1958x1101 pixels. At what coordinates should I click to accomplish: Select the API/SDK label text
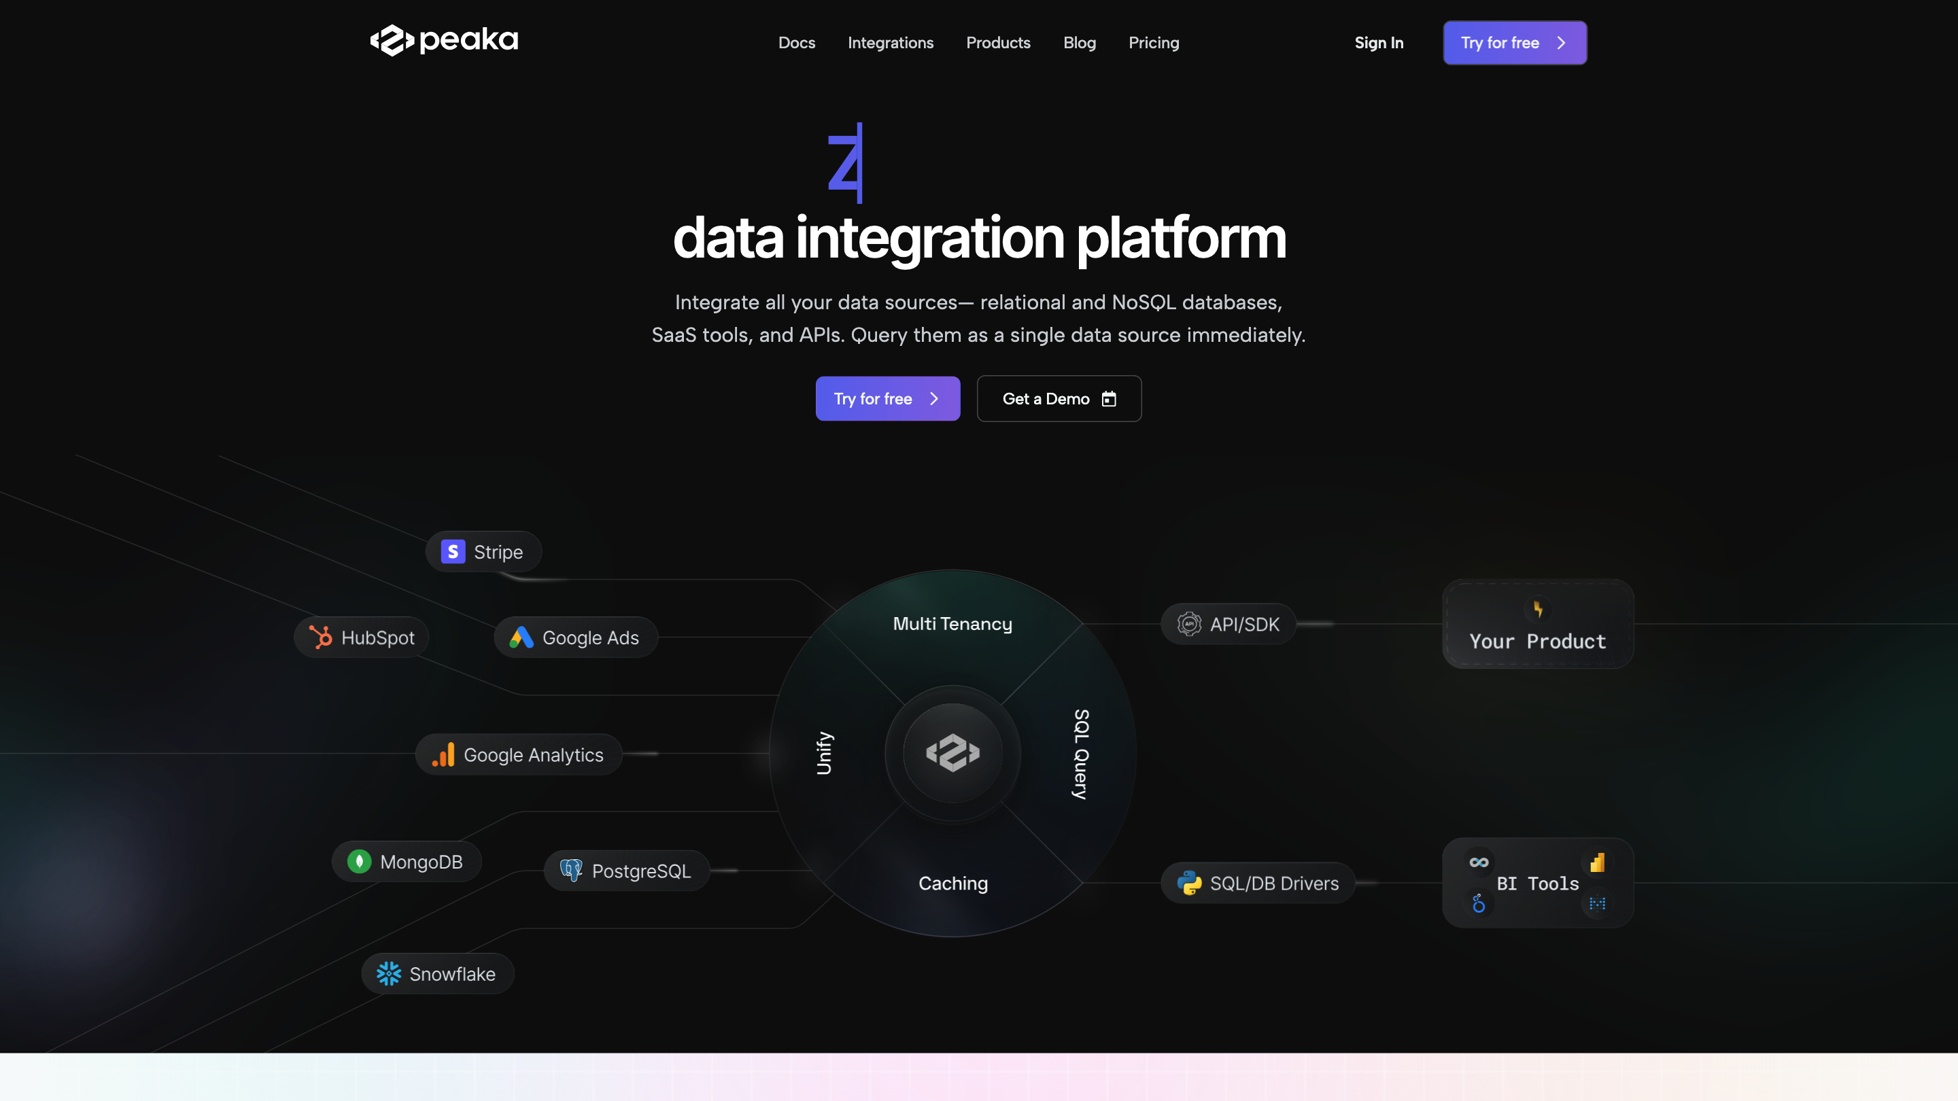click(1244, 625)
